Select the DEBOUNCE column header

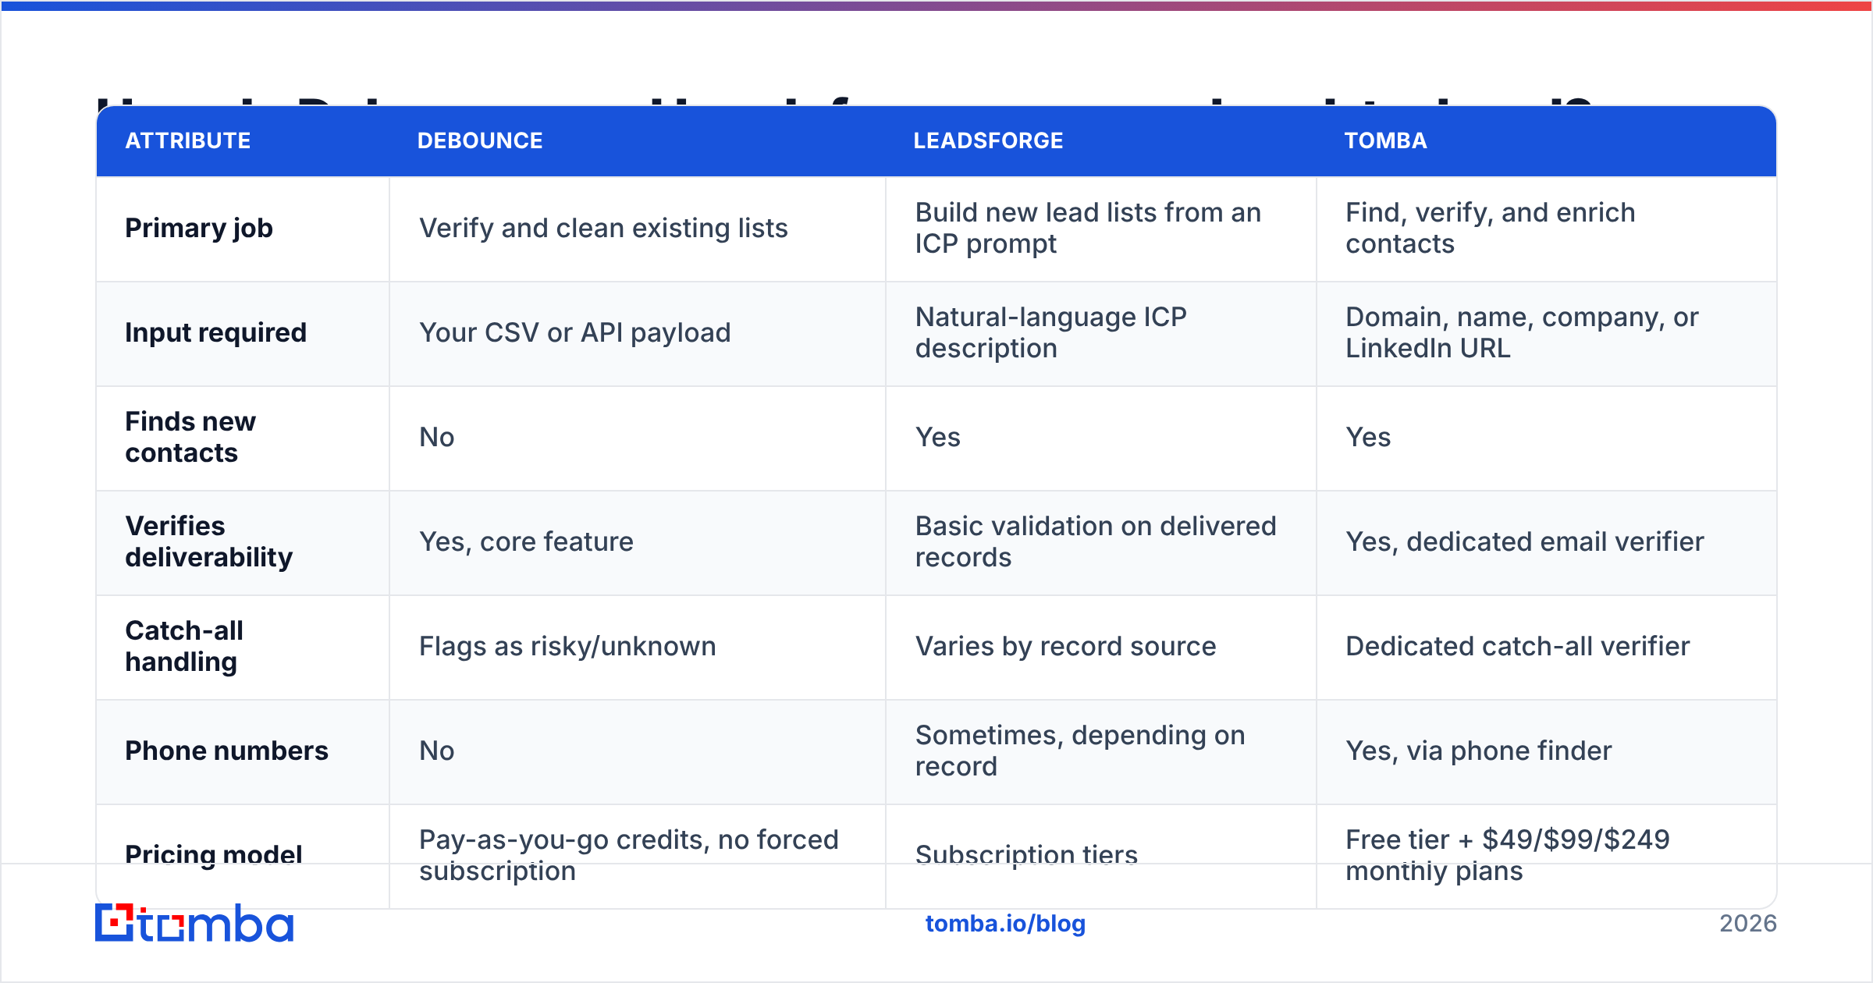[x=480, y=140]
